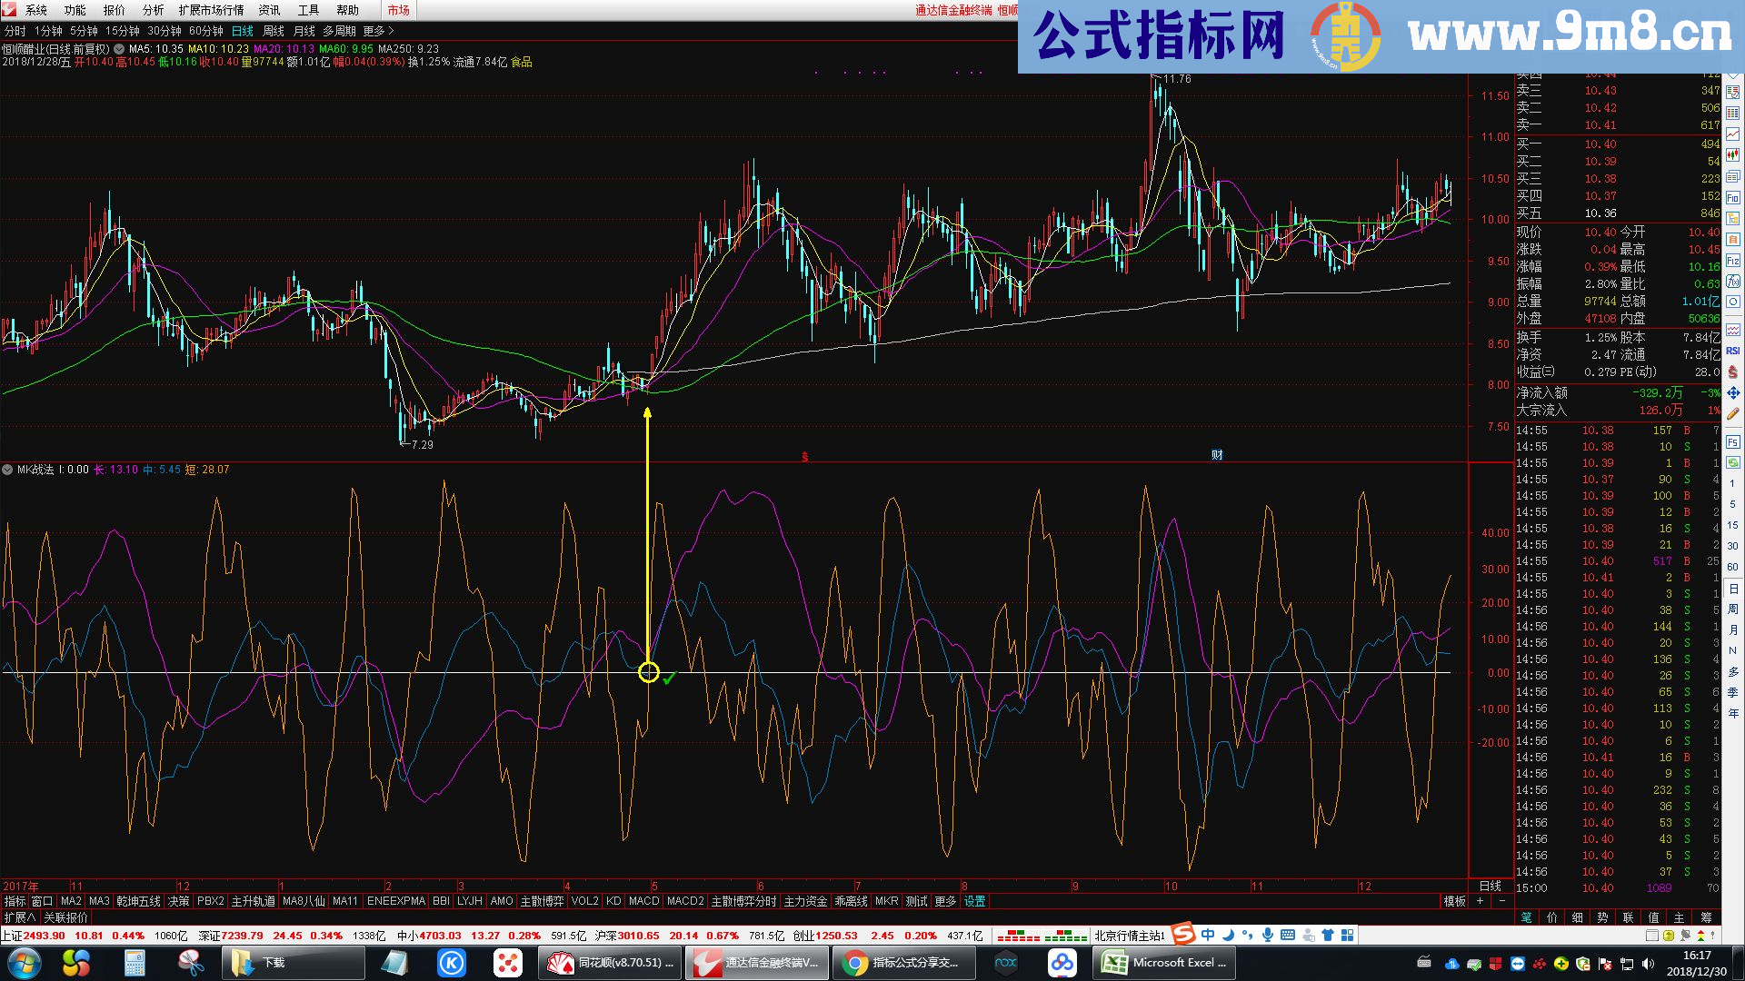Collapse the MK战法 indicator panel
This screenshot has width=1745, height=981.
tap(7, 470)
